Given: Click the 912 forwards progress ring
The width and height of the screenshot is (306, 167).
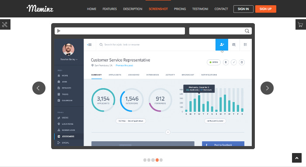Looking at the screenshot, I should click(160, 100).
